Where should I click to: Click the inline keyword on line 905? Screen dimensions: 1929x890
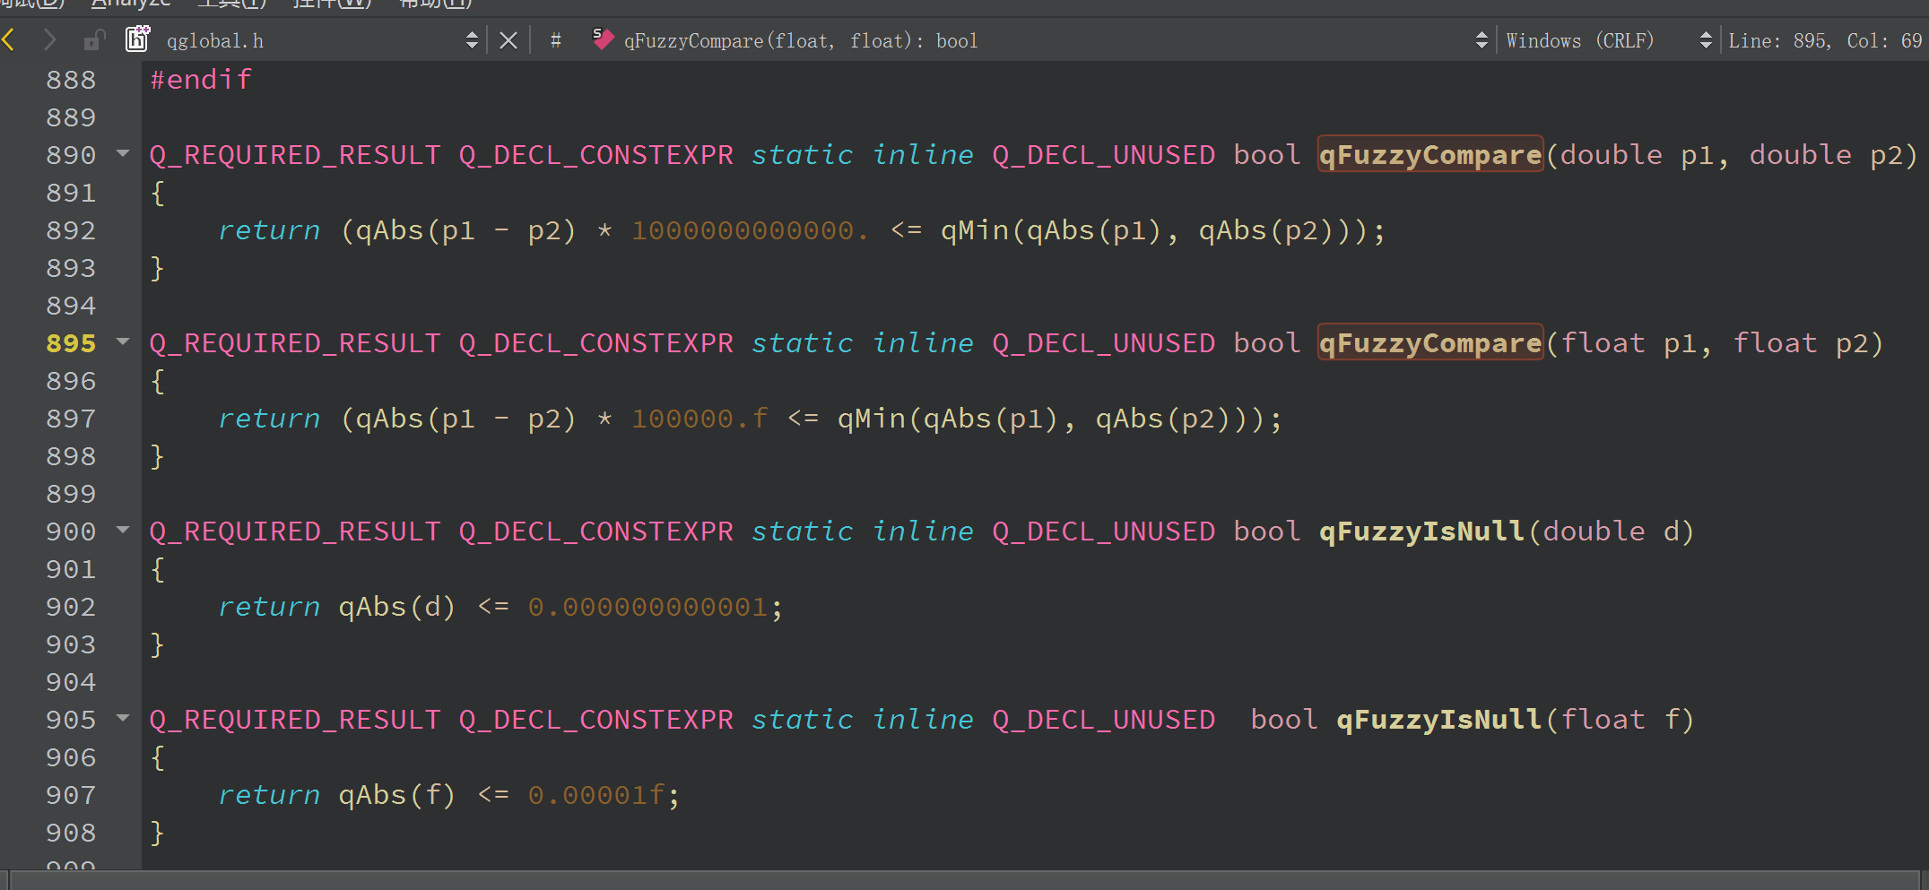(x=923, y=720)
